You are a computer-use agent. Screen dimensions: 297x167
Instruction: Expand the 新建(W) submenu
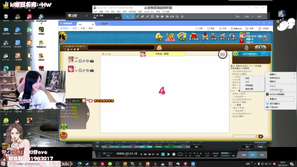coord(281,99)
